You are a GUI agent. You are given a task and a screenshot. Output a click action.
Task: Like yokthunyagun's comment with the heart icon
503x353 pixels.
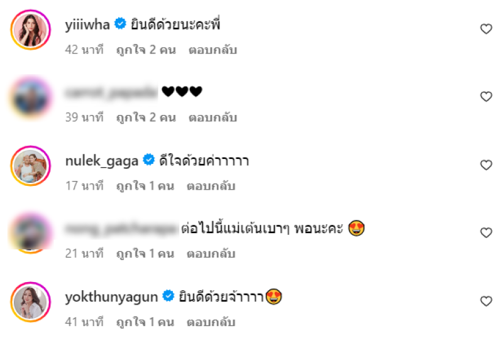pyautogui.click(x=486, y=301)
